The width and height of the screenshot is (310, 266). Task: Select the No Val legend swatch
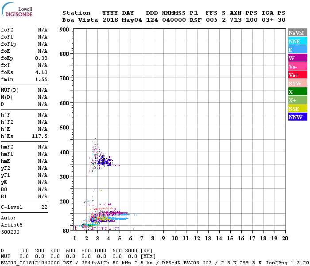pos(298,33)
